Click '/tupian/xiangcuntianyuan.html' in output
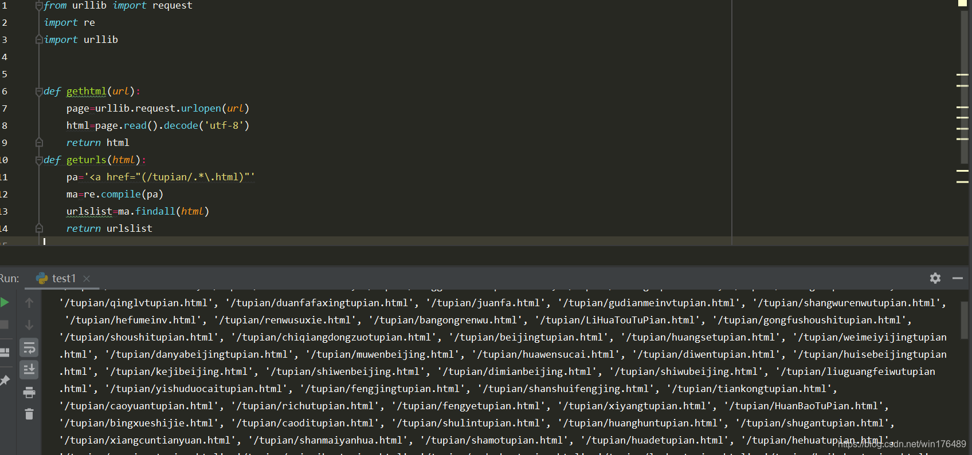 (147, 440)
